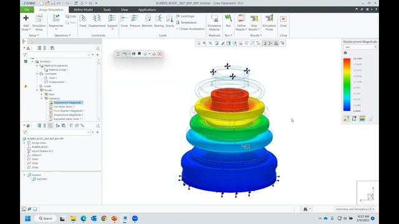Viewport: 399px width, 224px height.
Task: Click Copy in the Operations group
Action: coord(70,16)
